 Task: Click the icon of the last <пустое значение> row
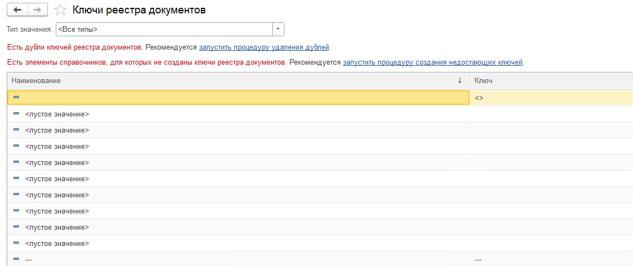tap(16, 243)
